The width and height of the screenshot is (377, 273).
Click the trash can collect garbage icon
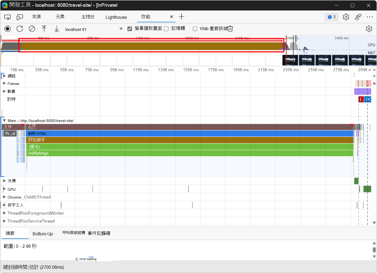click(230, 29)
